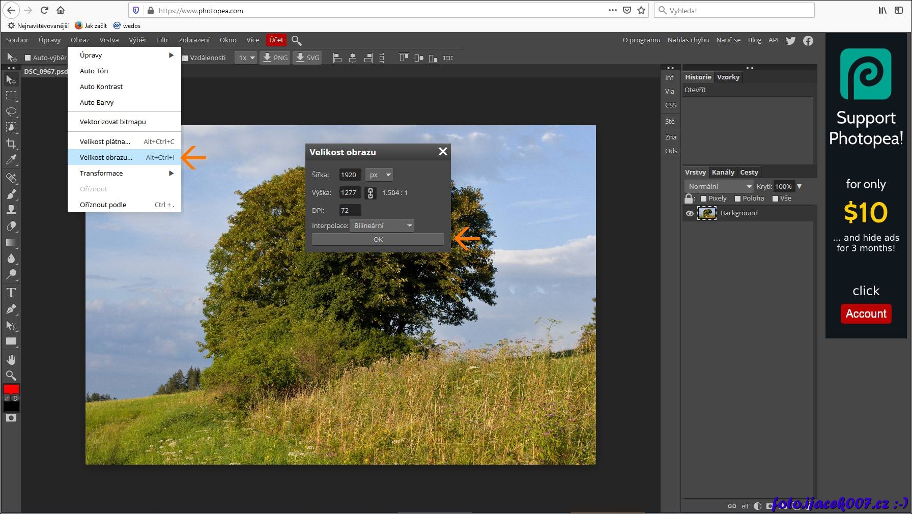Enable the Auto-výběr checkbox

pos(28,58)
